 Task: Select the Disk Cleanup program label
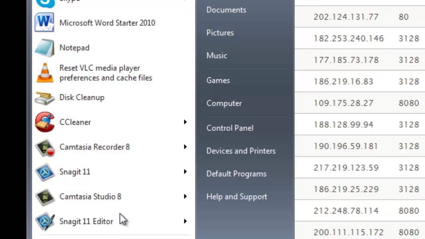tap(82, 97)
